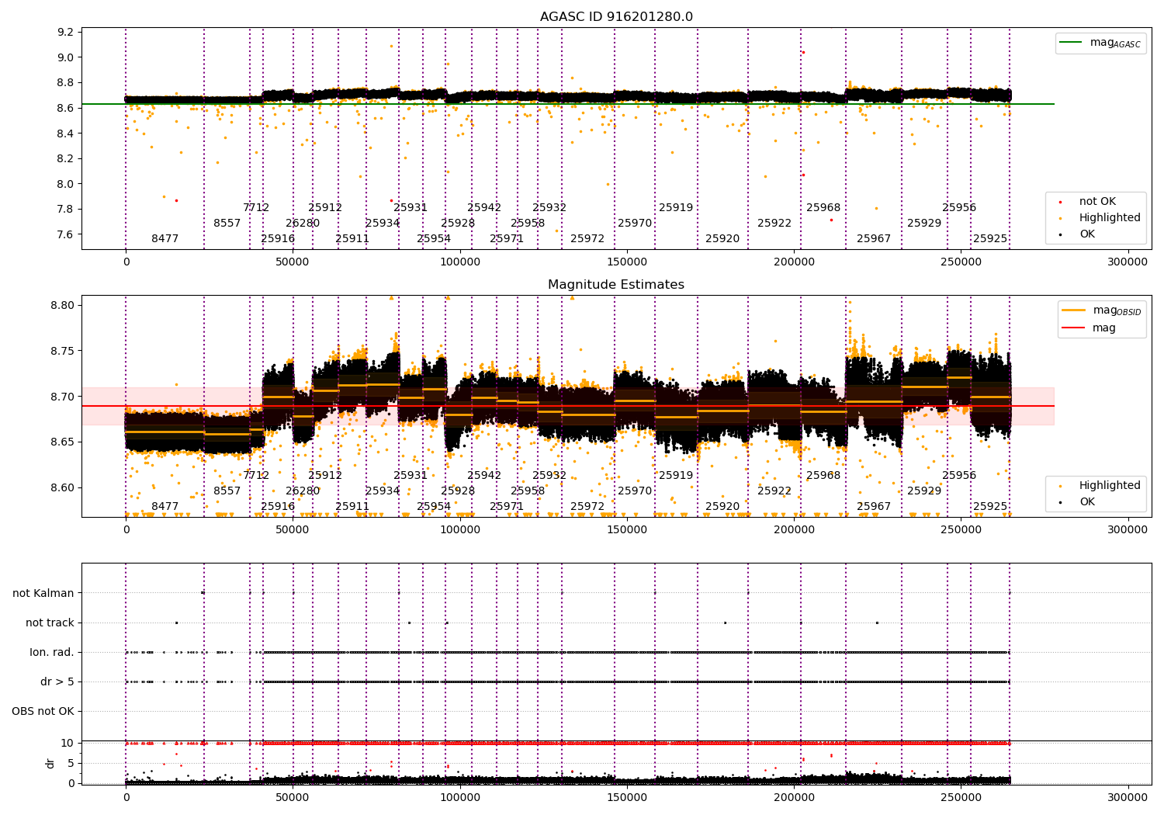This screenshot has height=815, width=1164.
Task: Click label 25928 in Magnitude Estimates plot
Action: tap(458, 491)
